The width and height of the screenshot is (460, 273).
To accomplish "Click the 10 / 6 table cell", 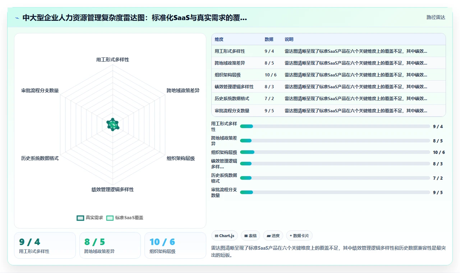I will [x=271, y=75].
